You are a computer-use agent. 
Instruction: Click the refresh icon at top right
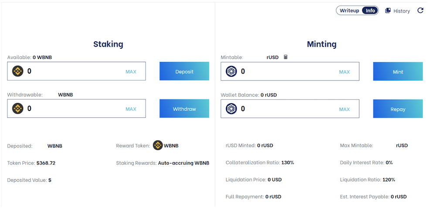pos(420,10)
